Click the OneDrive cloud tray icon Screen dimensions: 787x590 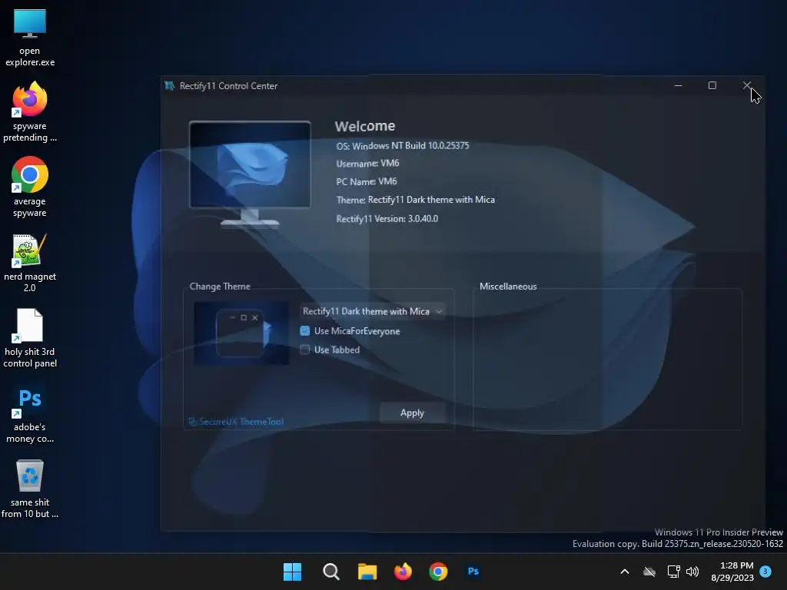click(649, 572)
